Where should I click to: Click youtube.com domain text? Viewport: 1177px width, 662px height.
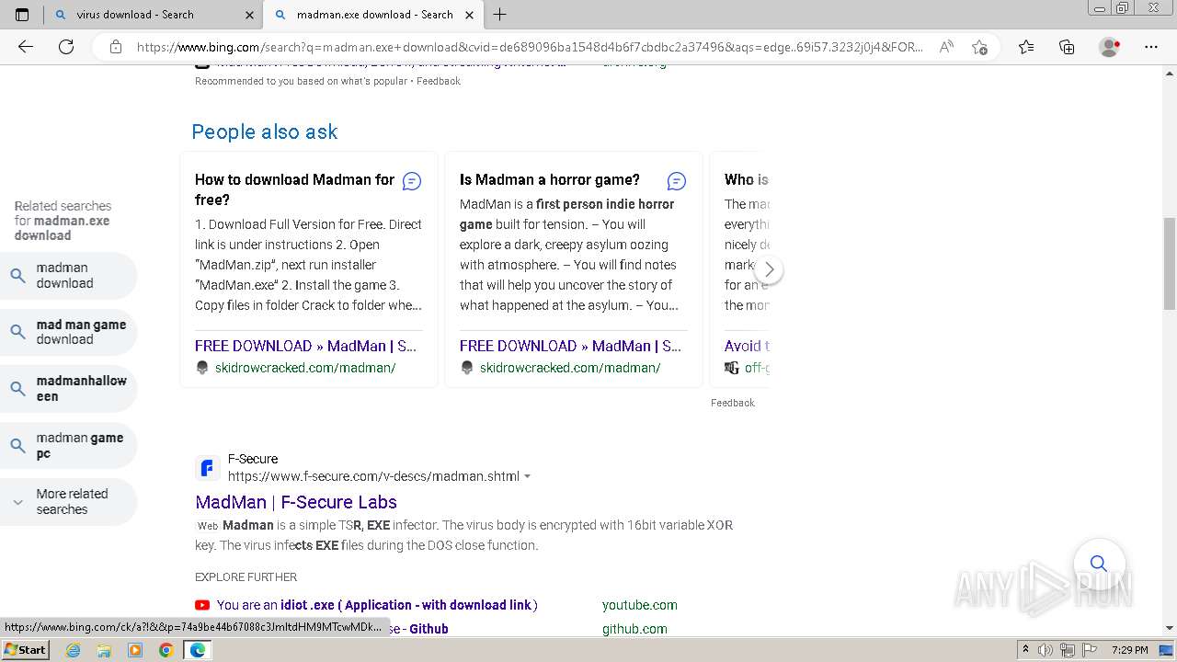640,605
